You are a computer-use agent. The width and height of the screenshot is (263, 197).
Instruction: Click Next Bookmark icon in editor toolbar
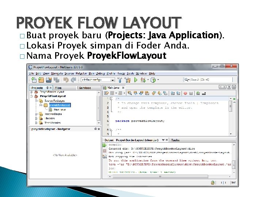point(160,93)
